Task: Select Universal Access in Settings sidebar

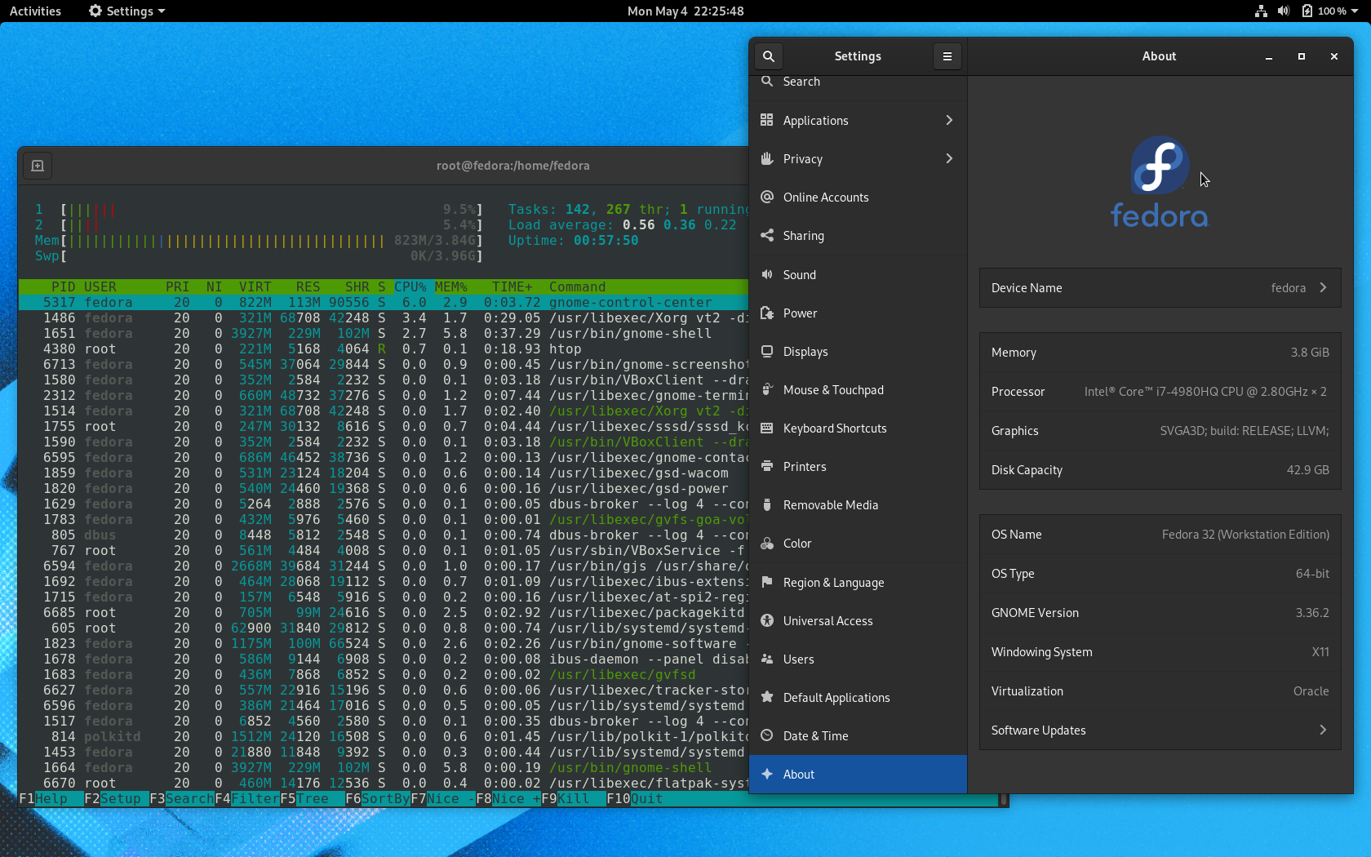Action: (x=858, y=620)
